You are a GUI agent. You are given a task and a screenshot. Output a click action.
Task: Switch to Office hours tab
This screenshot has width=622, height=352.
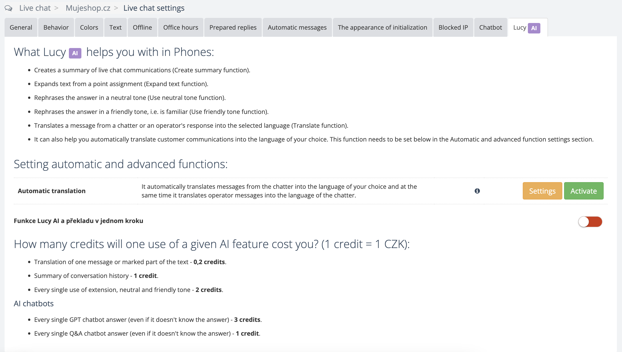[181, 28]
